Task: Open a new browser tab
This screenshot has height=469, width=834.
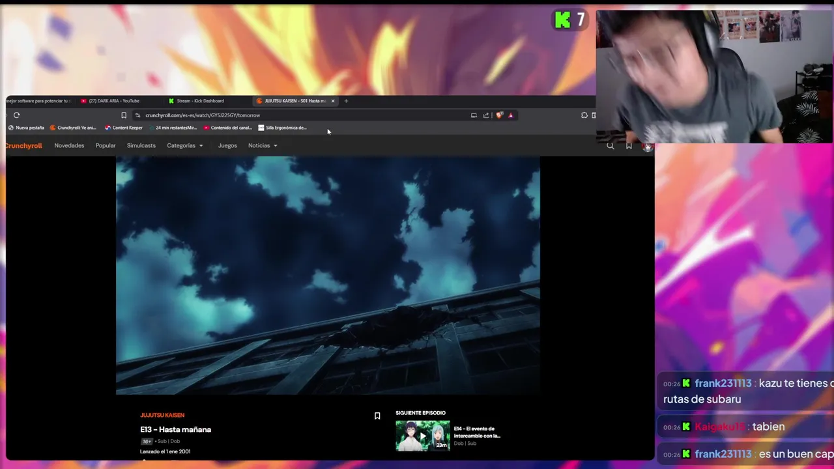Action: [346, 101]
